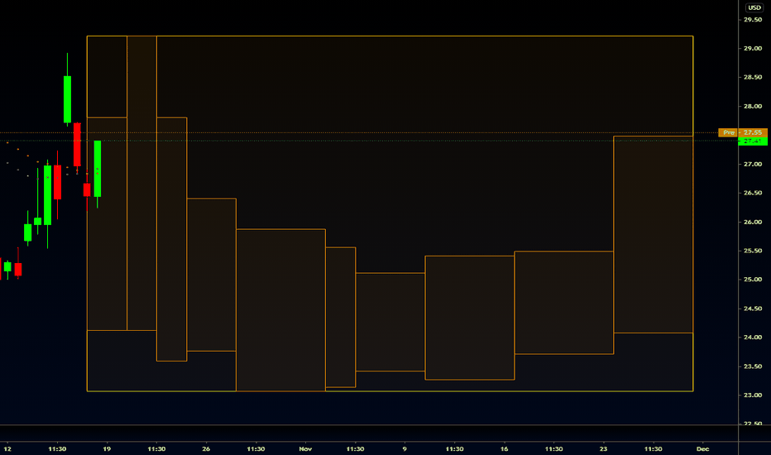
Task: Click the 25.00 price axis label
Action: [x=752, y=280]
